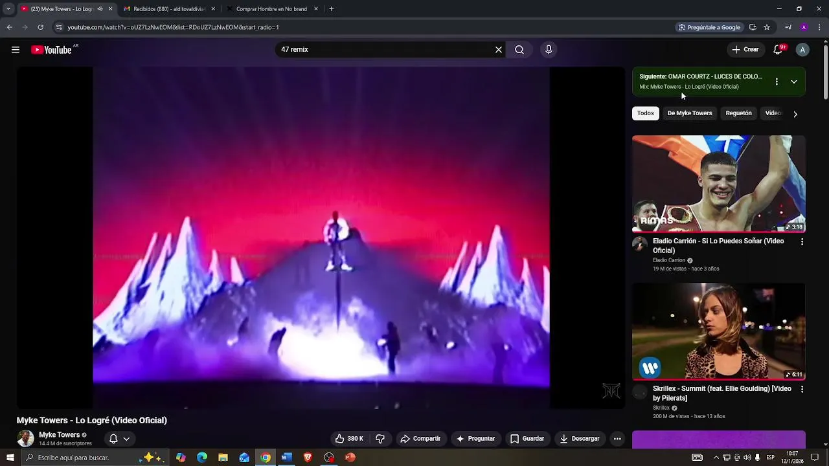Bookmark this page with the star icon

pos(767,27)
